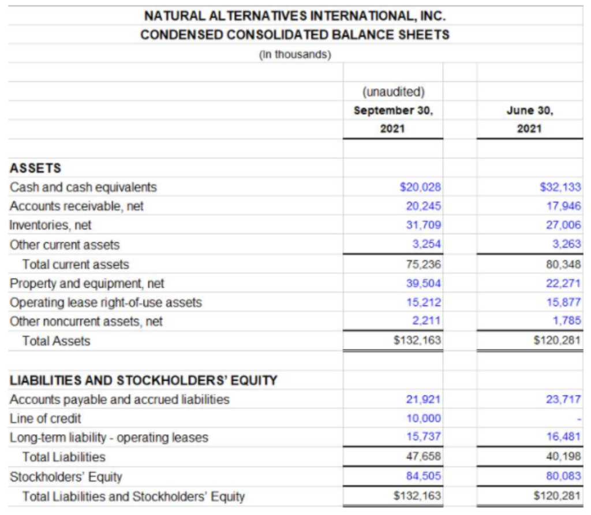Select other noncurrent assets value 1,785
Image resolution: width=591 pixels, height=515 pixels.
click(567, 321)
